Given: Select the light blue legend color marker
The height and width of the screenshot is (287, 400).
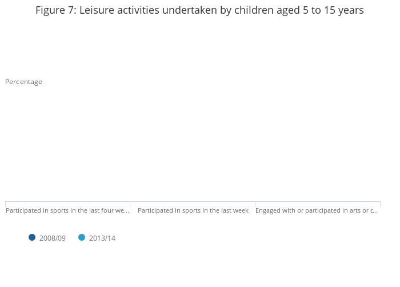Looking at the screenshot, I should point(82,237).
